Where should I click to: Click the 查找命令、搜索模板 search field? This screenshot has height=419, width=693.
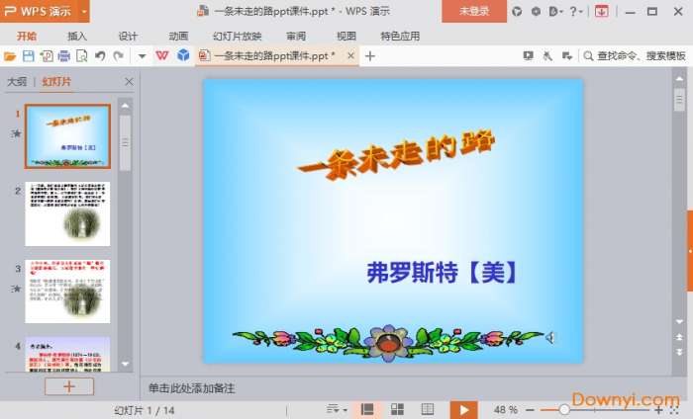coord(636,56)
